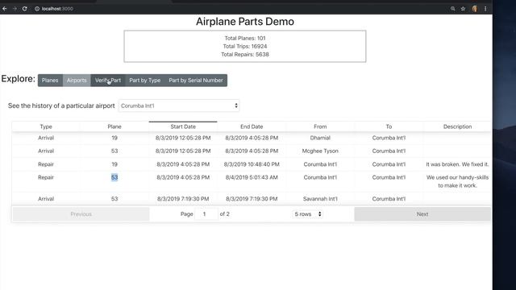Image resolution: width=516 pixels, height=290 pixels.
Task: Open the Verify Part tab
Action: (108, 81)
